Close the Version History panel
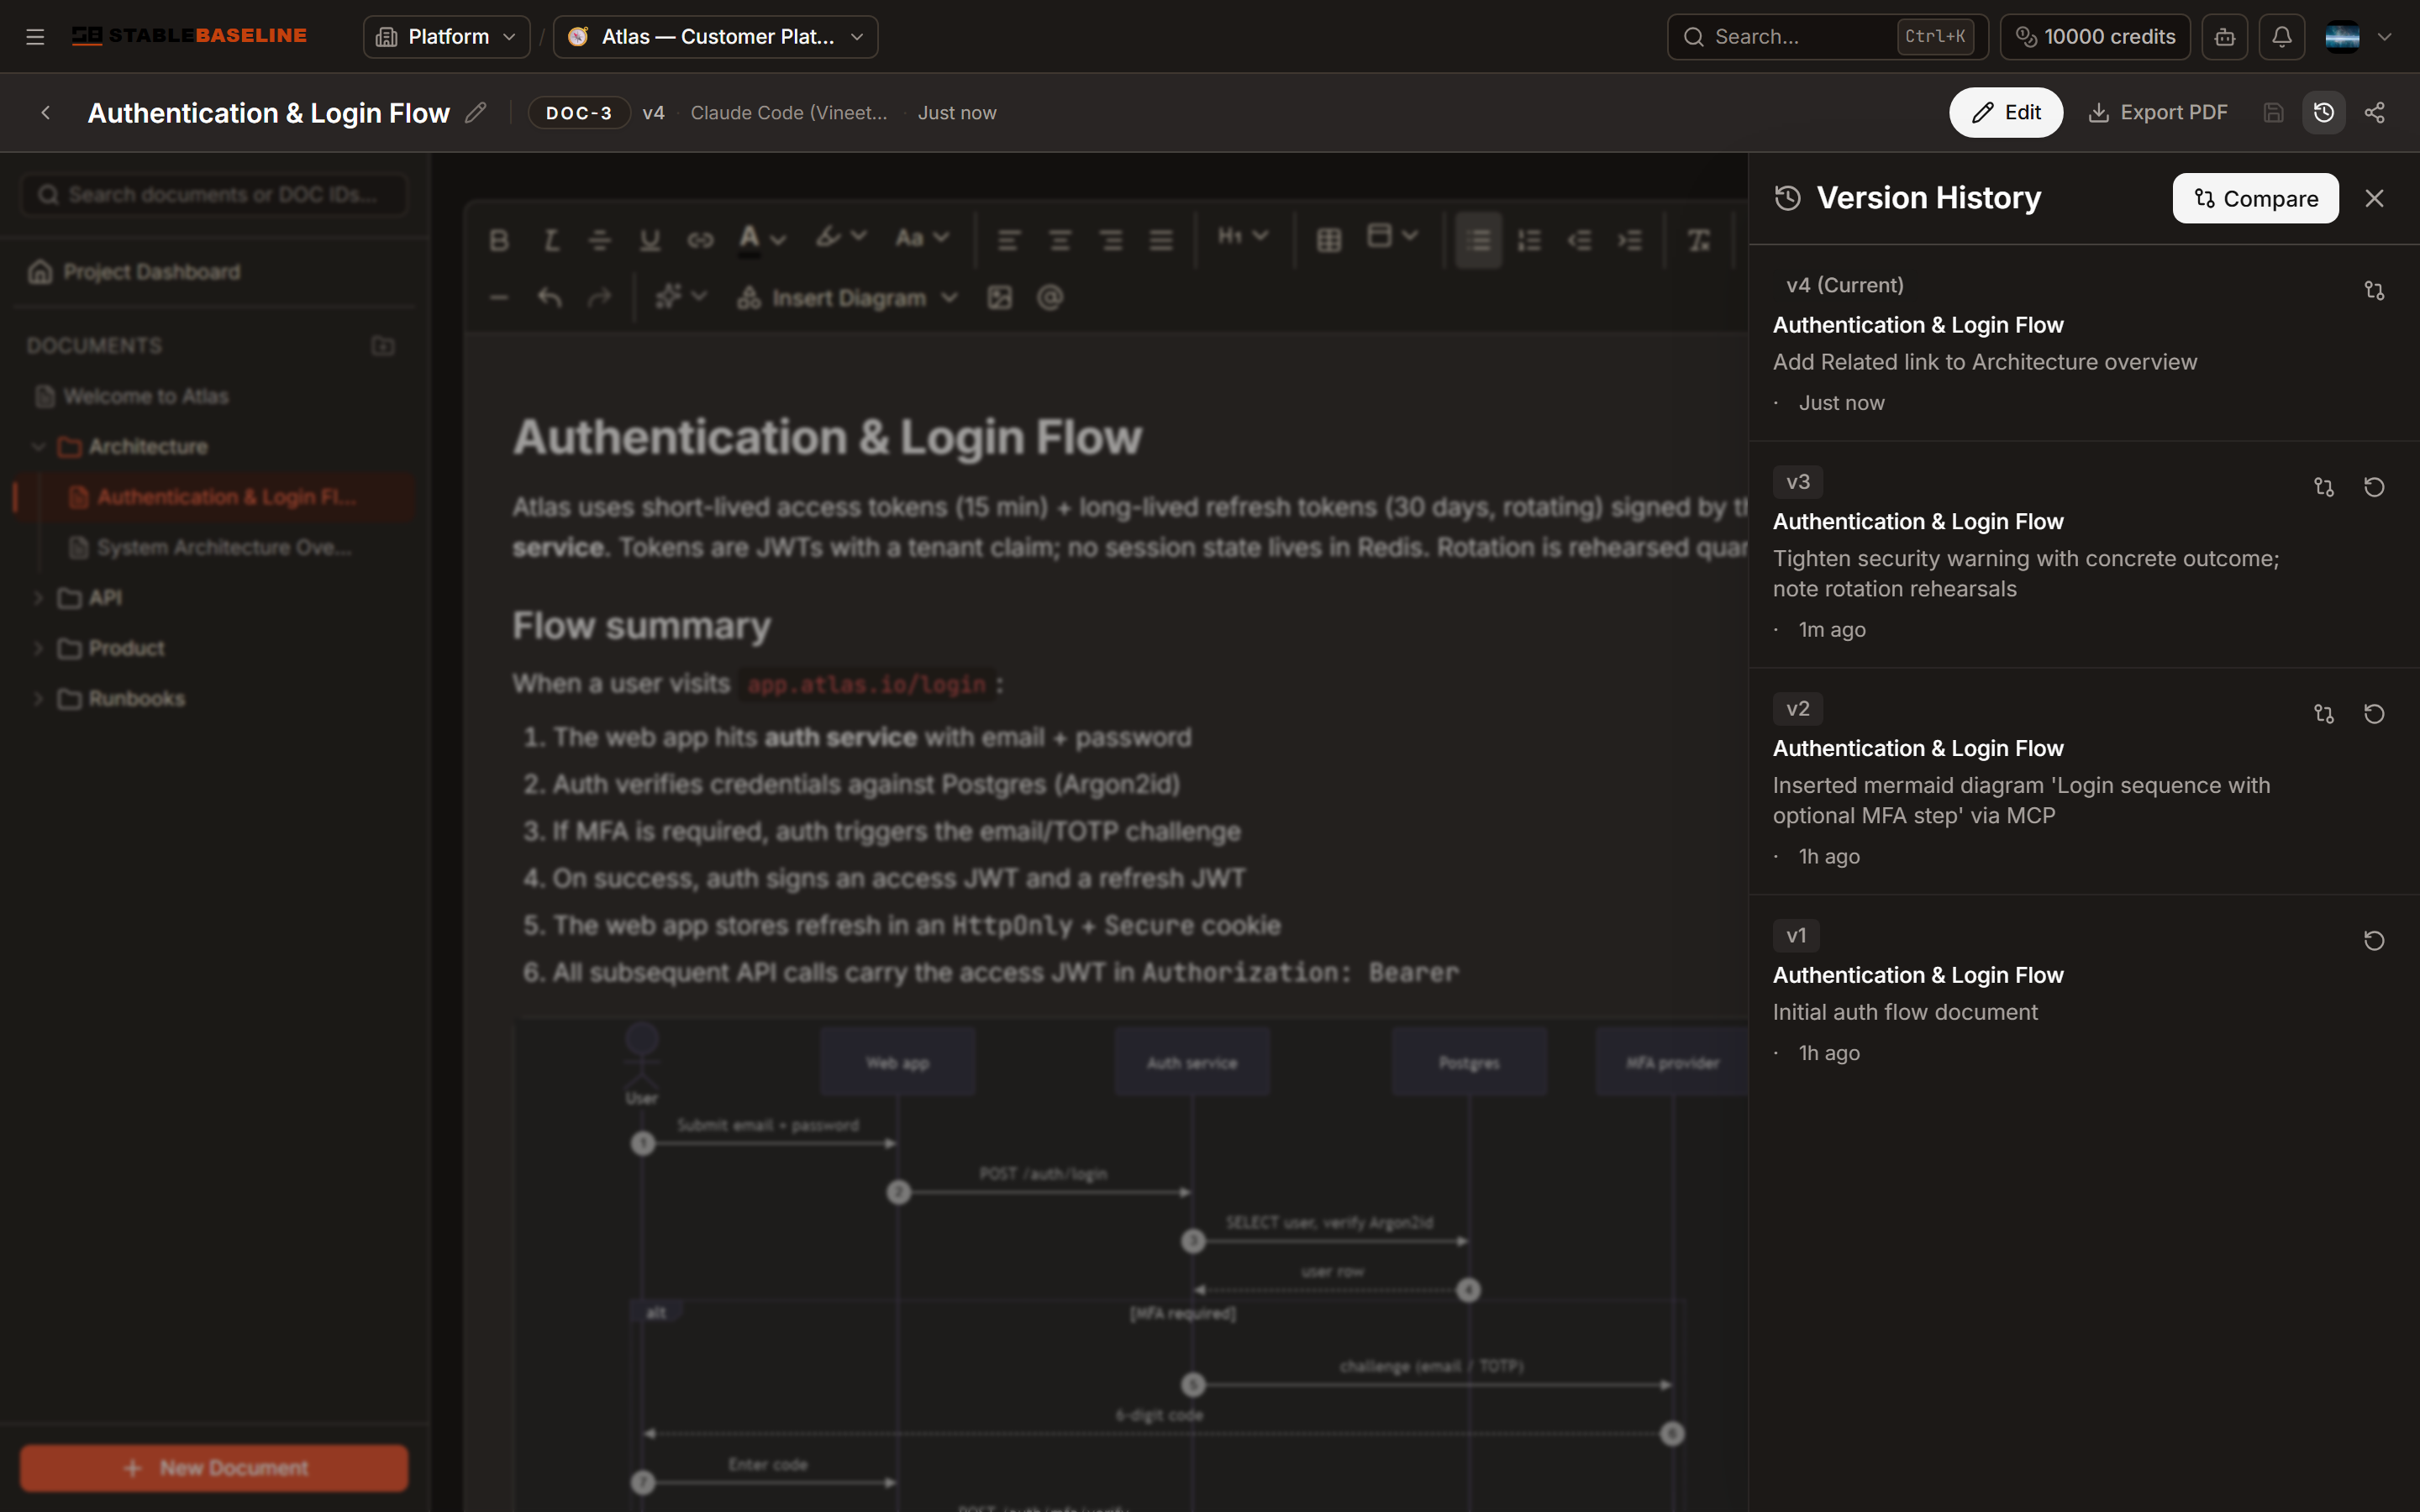The image size is (2420, 1512). click(2374, 198)
